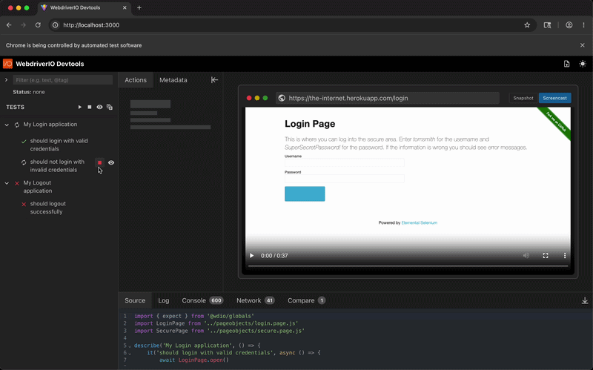Screen dimensions: 593x370
Task: Dismiss the automated test software banner
Action: tap(583, 45)
